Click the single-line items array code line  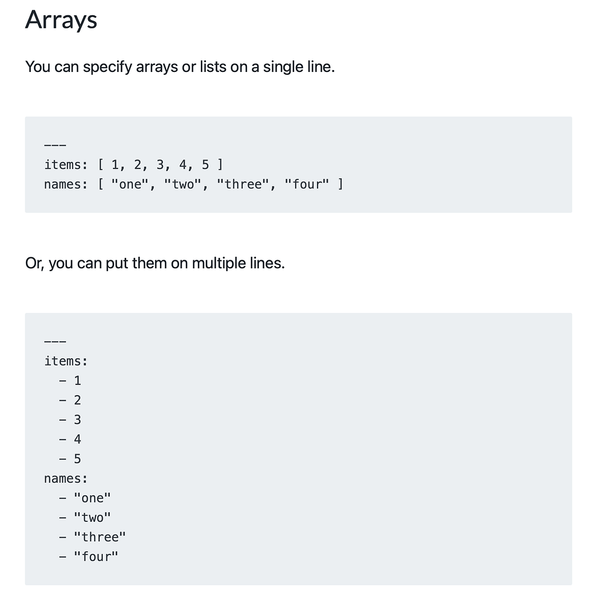click(x=133, y=164)
